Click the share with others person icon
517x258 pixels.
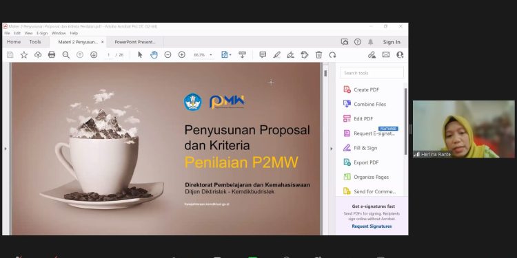(x=400, y=55)
